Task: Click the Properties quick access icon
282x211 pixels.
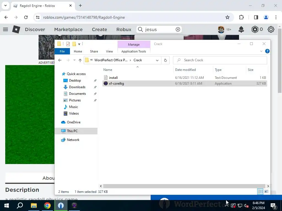Action: [68, 44]
